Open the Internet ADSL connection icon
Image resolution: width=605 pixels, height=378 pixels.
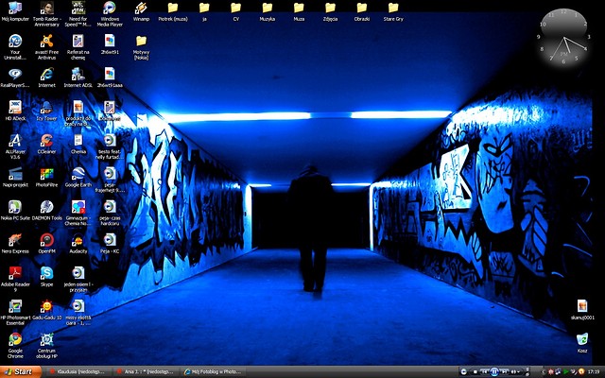pos(78,77)
